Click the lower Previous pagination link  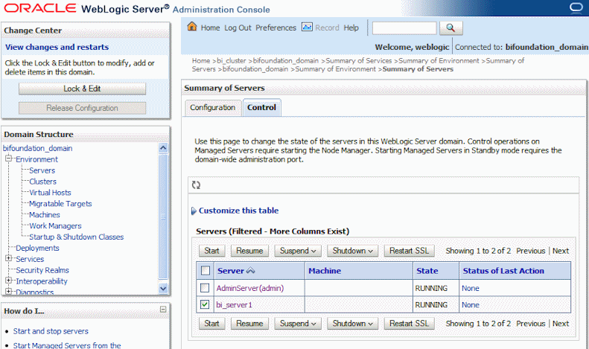click(x=530, y=324)
